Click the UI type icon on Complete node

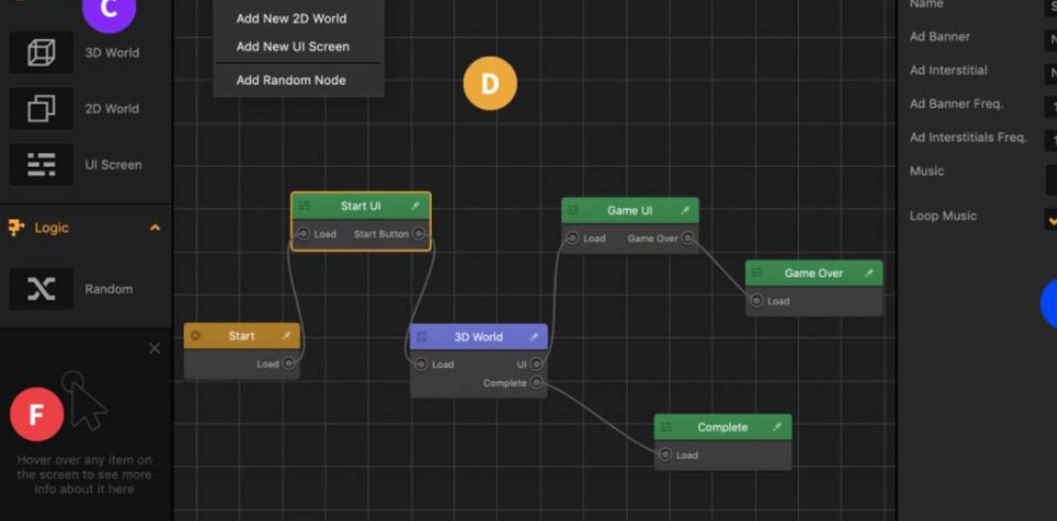pyautogui.click(x=666, y=427)
